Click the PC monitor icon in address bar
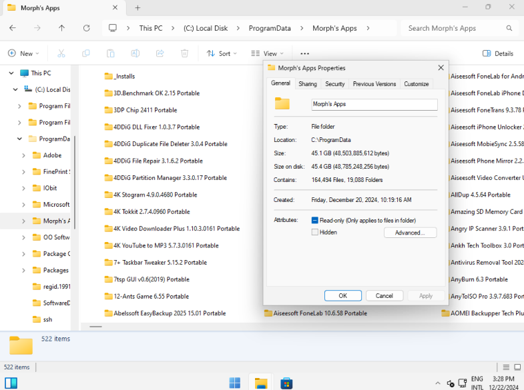The height and width of the screenshot is (390, 524). [x=113, y=28]
